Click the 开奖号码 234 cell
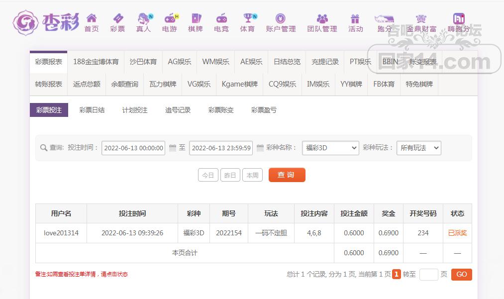This screenshot has height=299, width=504. [x=423, y=233]
